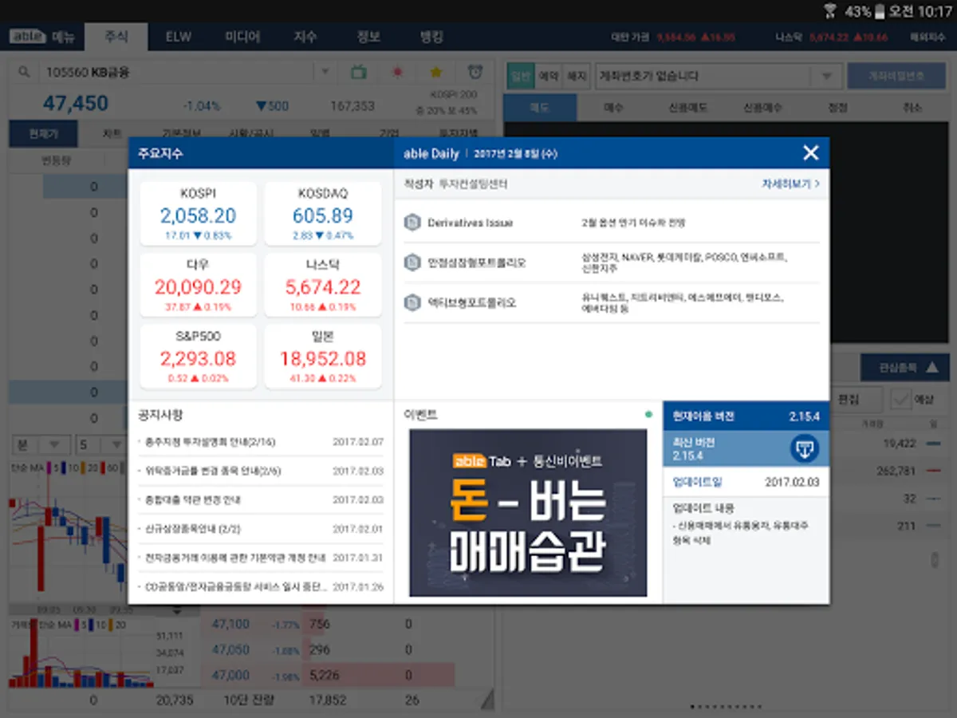Switch to the 매도 order tab

540,108
